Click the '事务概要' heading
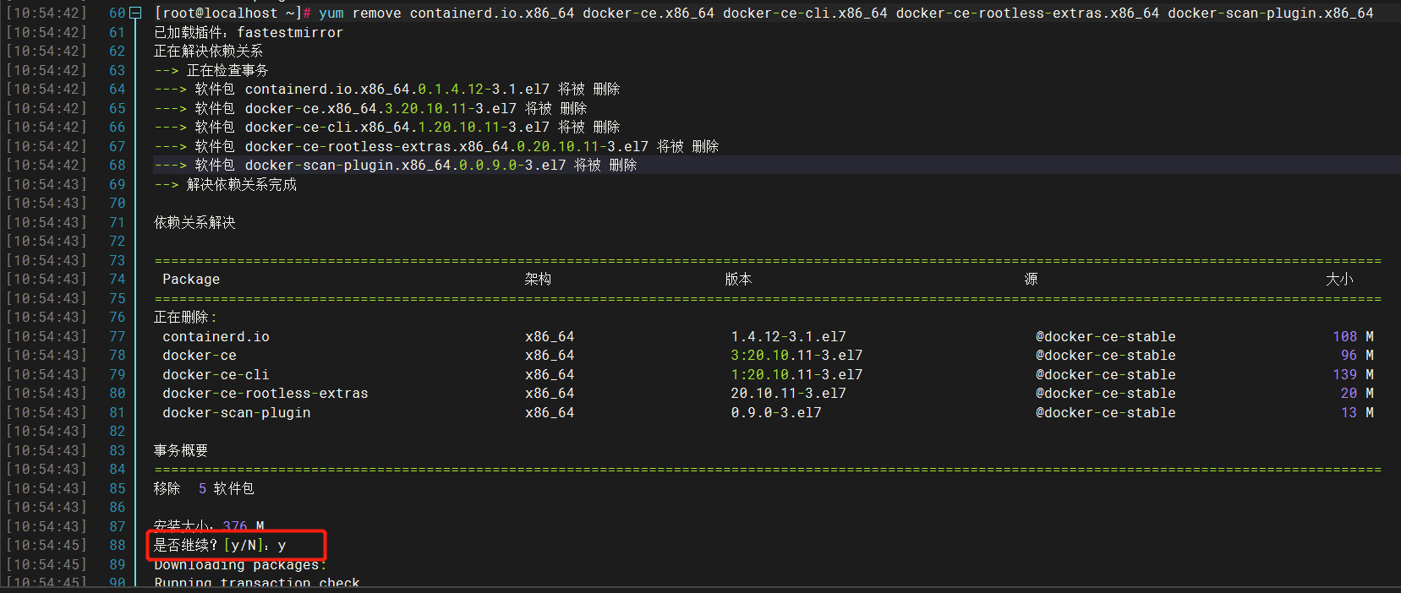Screen dimensions: 1401x593 [x=181, y=450]
